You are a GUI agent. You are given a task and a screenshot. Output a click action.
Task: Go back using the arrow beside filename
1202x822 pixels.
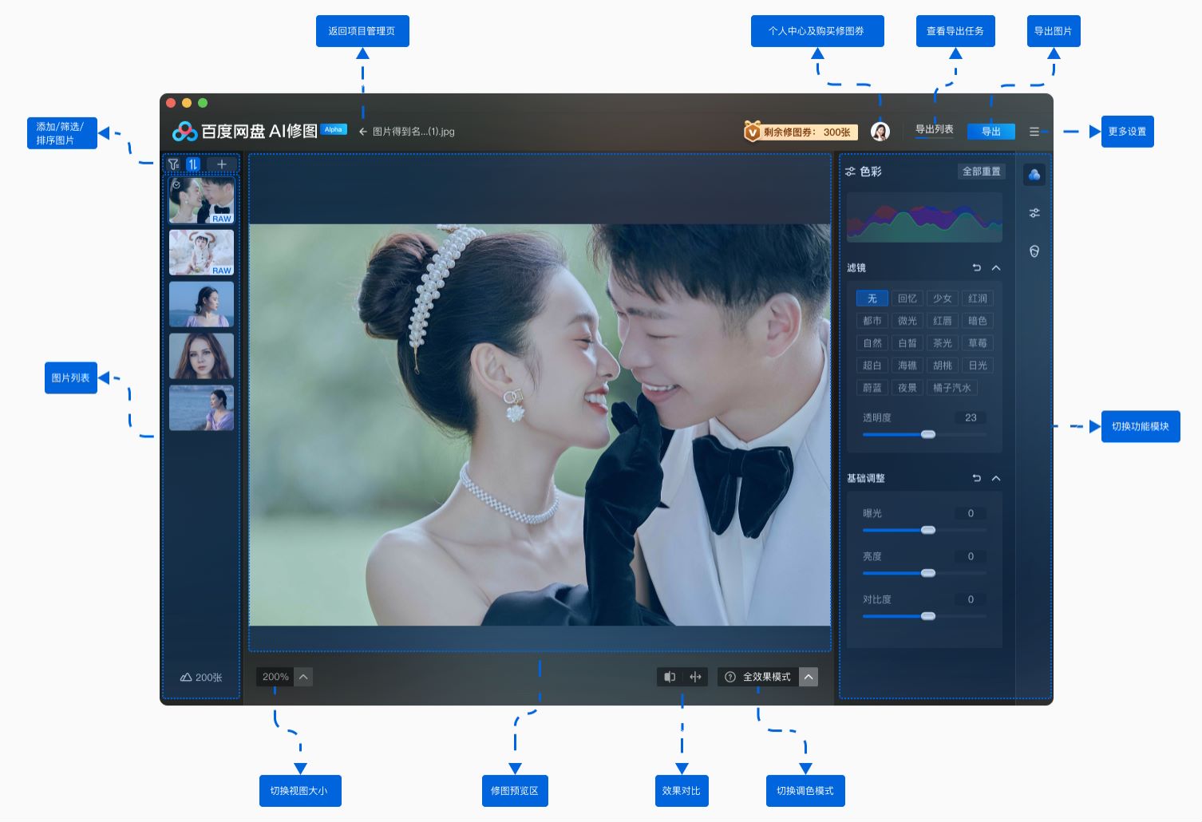[362, 132]
